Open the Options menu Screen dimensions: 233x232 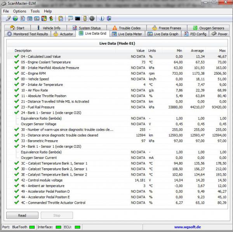[x=20, y=11]
